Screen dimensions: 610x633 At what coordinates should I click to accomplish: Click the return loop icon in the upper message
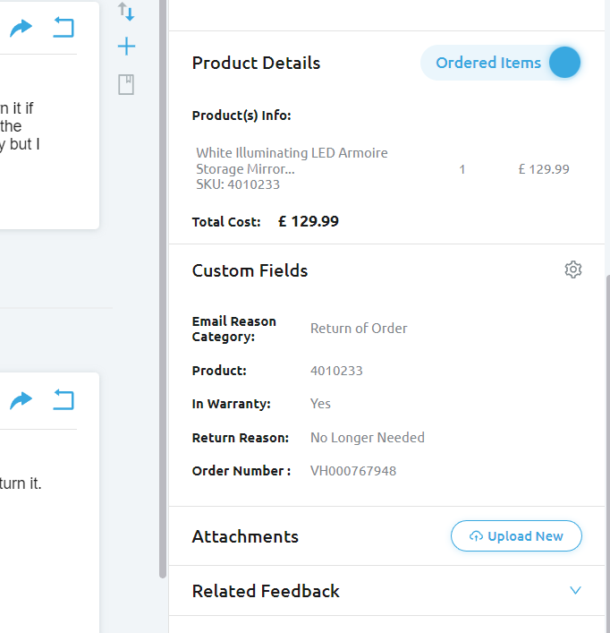(63, 28)
